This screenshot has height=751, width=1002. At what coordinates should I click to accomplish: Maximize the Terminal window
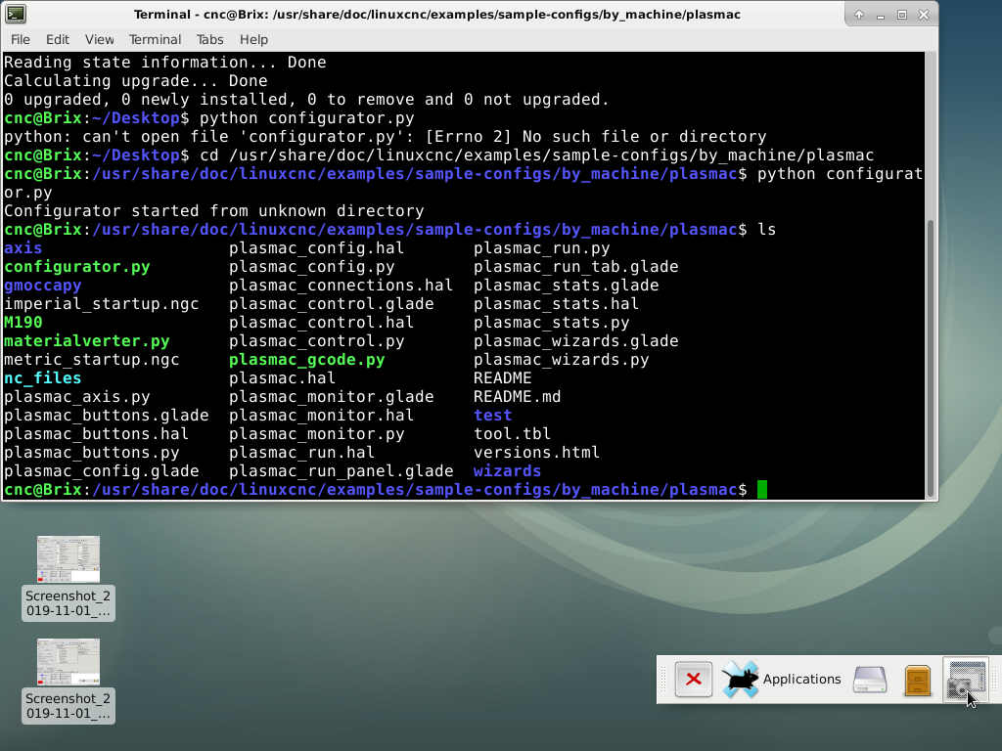pos(901,15)
